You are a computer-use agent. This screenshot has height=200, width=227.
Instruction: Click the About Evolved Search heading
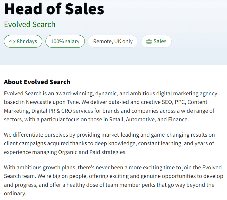[x=37, y=82]
